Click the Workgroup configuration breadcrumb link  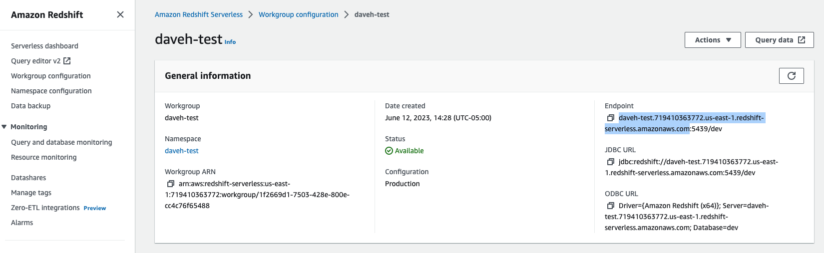[298, 14]
